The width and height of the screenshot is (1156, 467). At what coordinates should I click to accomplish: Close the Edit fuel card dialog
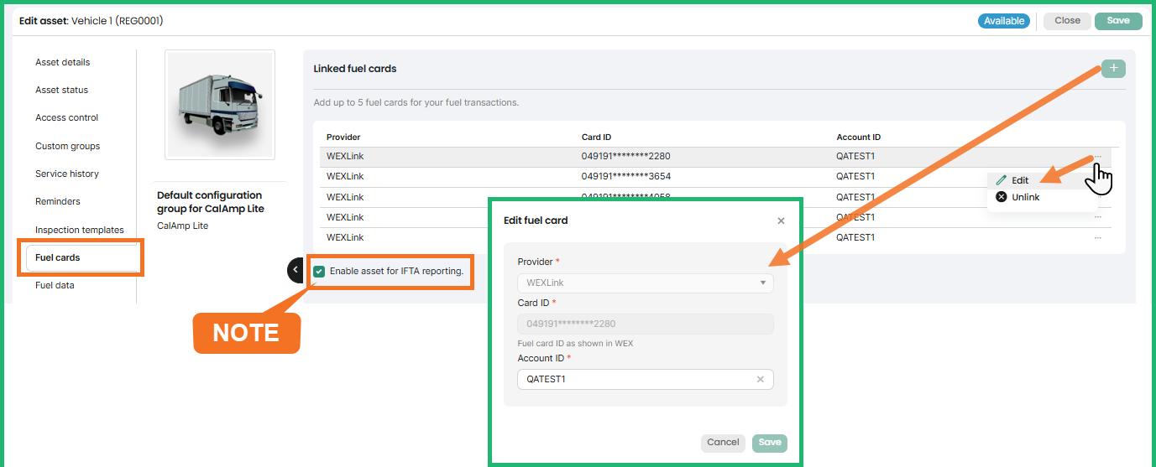(781, 221)
